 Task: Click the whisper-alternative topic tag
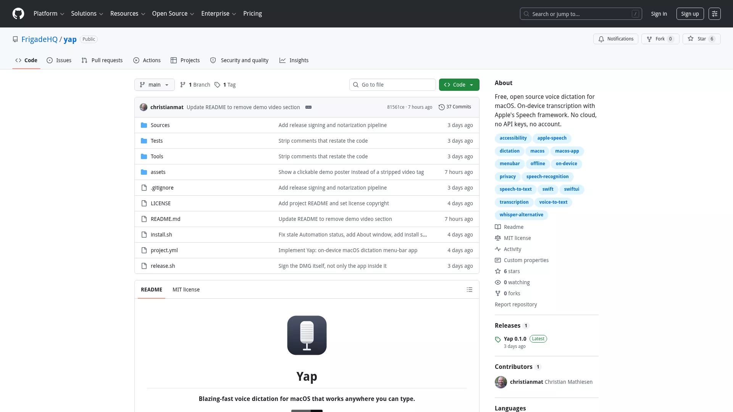tap(521, 215)
